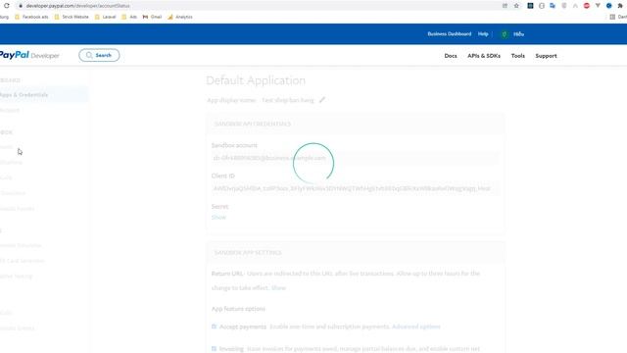Open Advanced options for Accept payments
Screen dimensions: 627x353
pos(416,327)
